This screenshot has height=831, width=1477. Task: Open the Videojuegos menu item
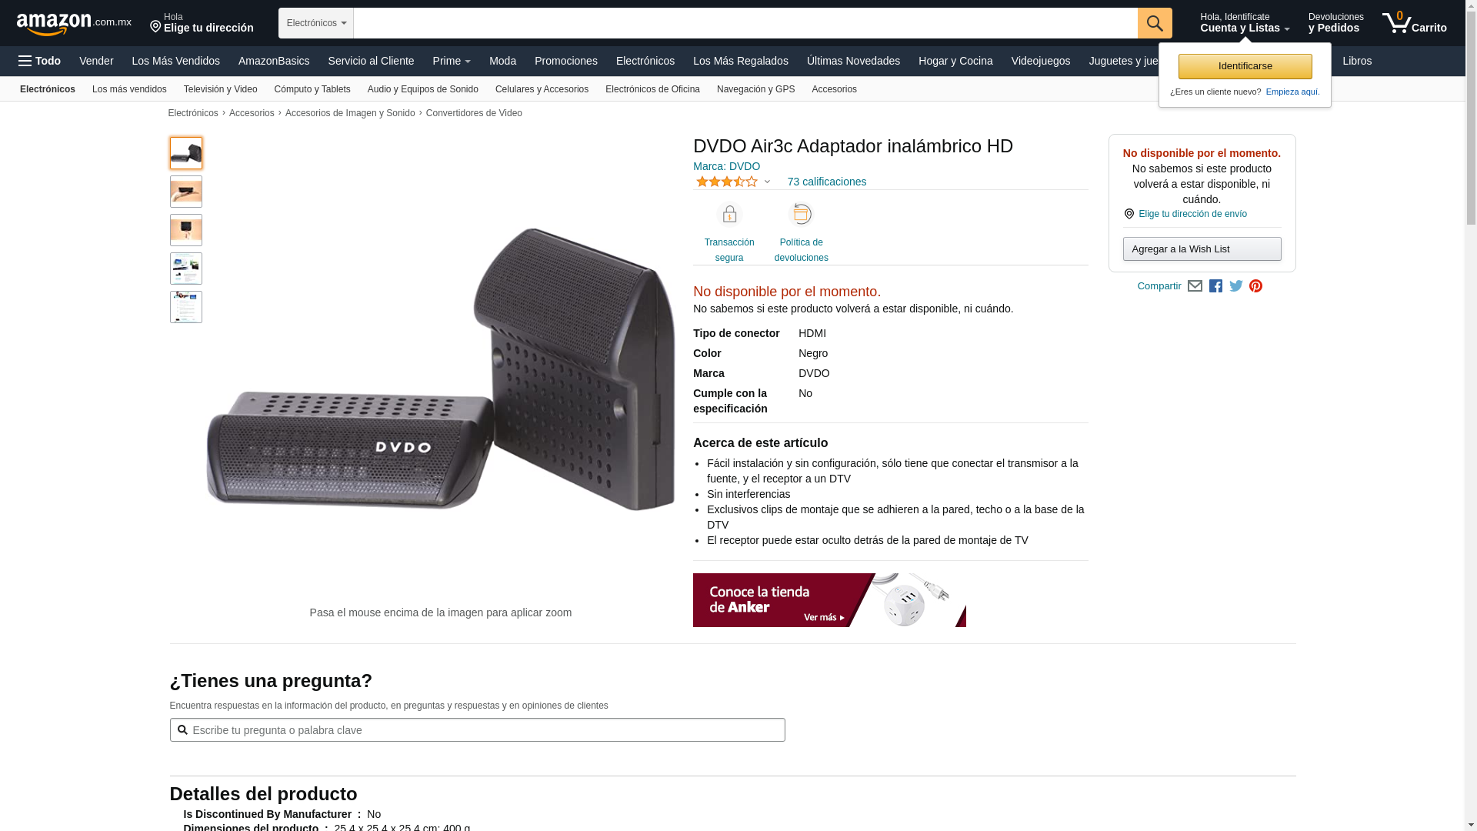tap(1040, 61)
